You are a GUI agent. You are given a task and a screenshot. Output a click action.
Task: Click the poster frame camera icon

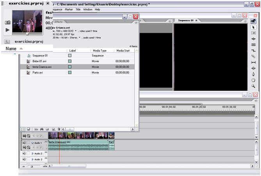7,22
